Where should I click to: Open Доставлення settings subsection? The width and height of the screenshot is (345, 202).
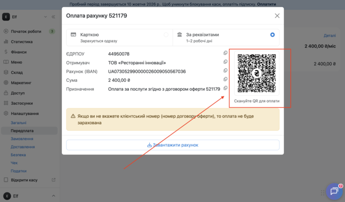(23, 147)
